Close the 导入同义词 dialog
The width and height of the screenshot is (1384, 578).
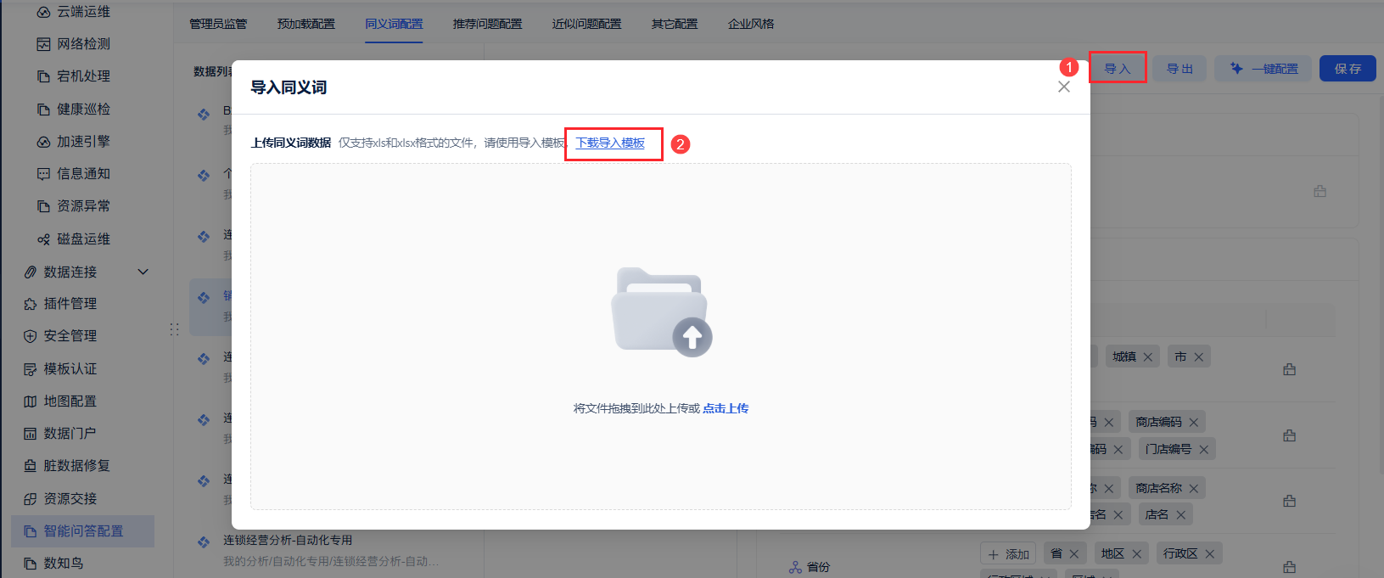[1064, 87]
